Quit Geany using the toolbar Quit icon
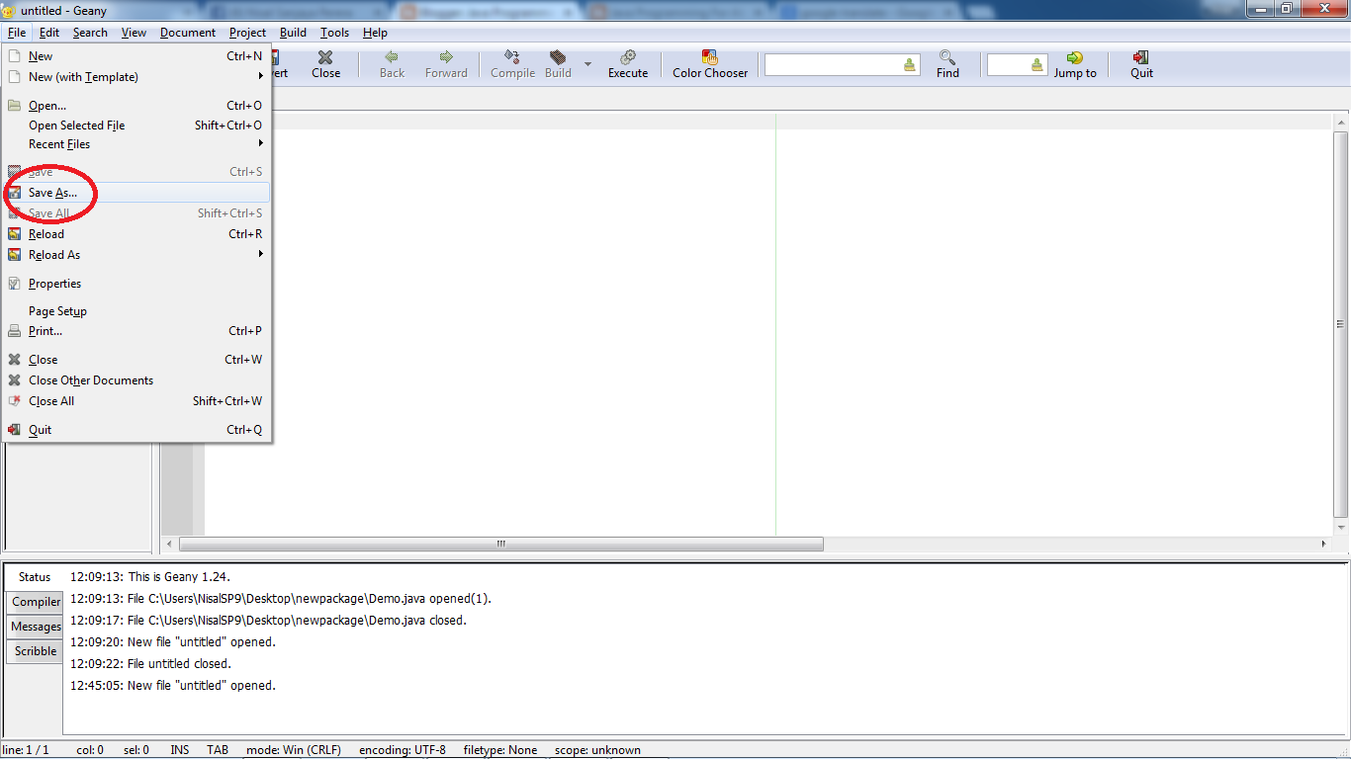Screen dimensions: 1351x759 (x=1140, y=64)
